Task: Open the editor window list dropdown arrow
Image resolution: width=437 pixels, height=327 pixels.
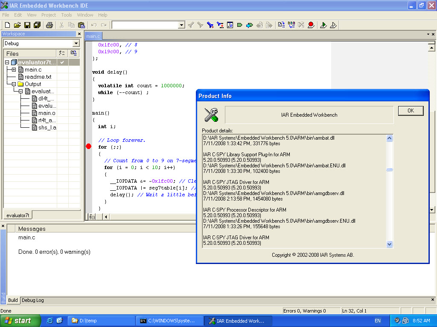Action: point(428,34)
